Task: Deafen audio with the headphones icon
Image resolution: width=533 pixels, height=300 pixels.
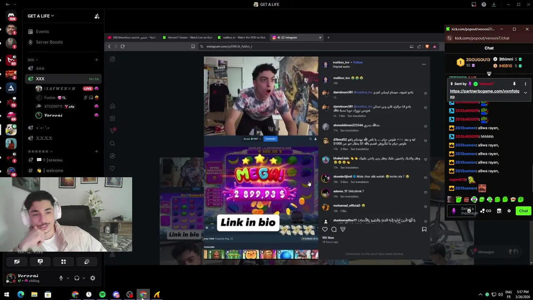Action: click(x=77, y=278)
